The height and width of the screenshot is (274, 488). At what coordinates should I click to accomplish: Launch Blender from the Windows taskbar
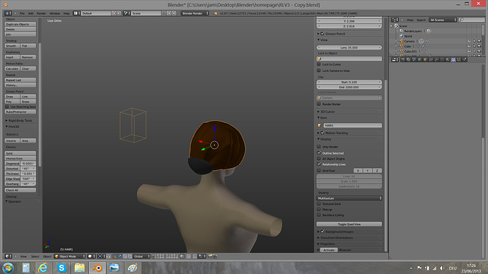pos(97,268)
